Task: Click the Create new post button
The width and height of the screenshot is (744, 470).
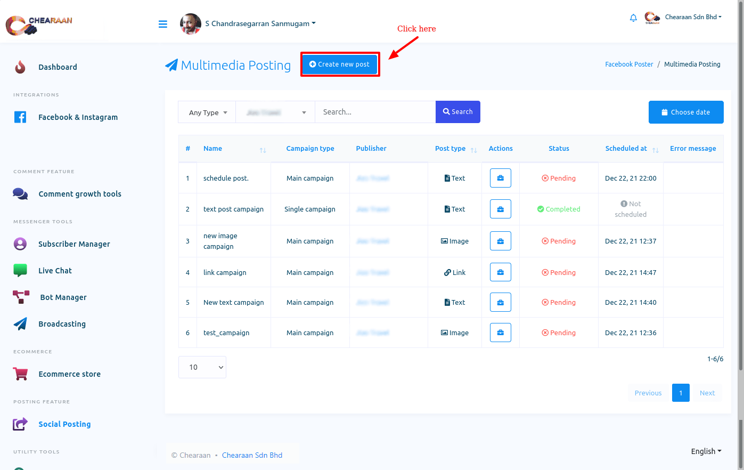Action: tap(340, 64)
